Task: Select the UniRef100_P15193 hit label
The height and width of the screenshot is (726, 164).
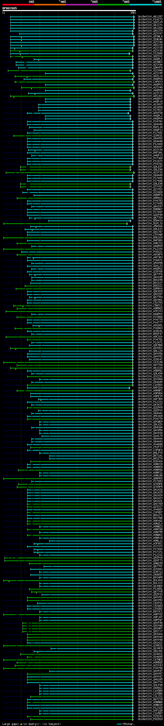Action: tap(150, 716)
